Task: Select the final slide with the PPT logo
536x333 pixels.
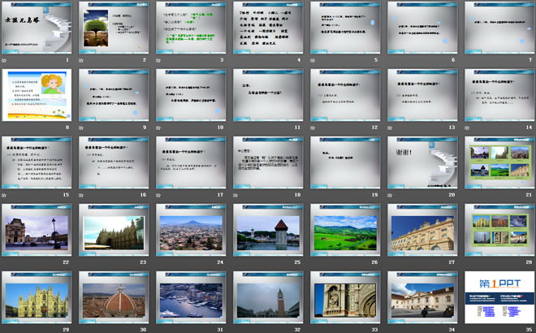Action: [x=499, y=296]
